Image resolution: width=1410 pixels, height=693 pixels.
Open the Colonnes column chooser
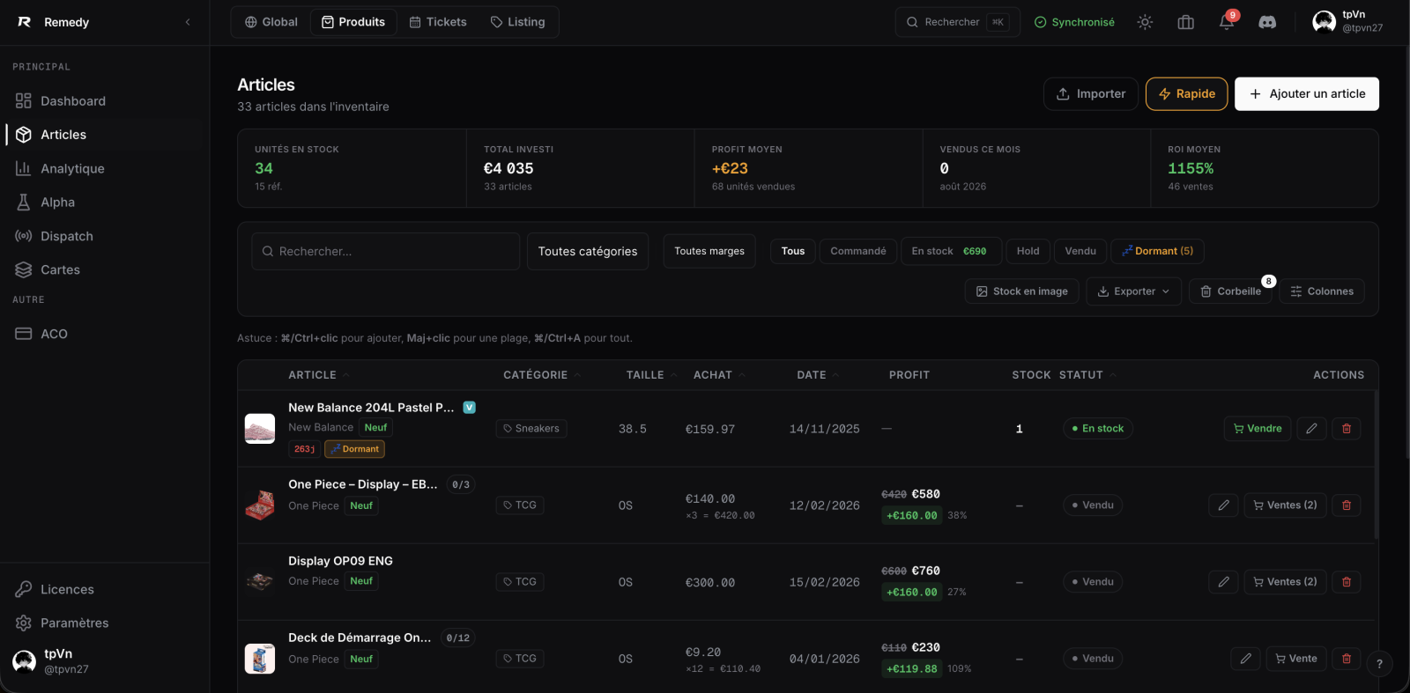pos(1322,291)
